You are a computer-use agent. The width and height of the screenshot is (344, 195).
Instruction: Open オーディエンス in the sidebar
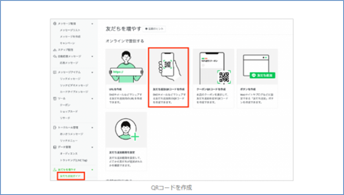point(69,154)
